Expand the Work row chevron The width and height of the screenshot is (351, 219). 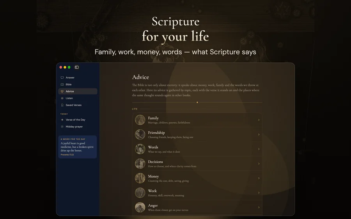click(x=259, y=193)
